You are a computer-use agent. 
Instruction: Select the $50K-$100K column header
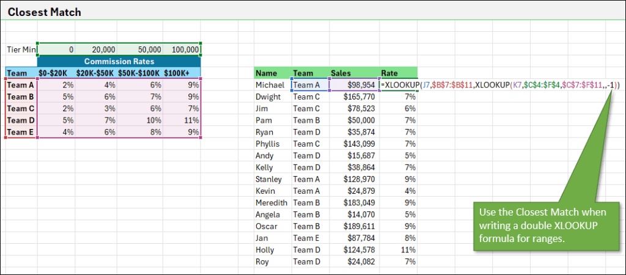tap(140, 73)
